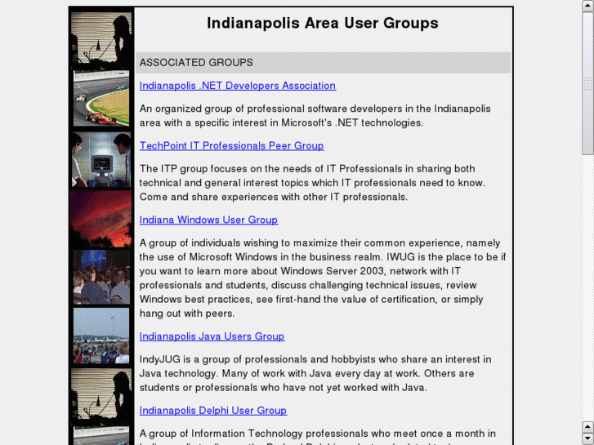Click the race cars sidebar photo
The width and height of the screenshot is (594, 445).
pyautogui.click(x=101, y=98)
